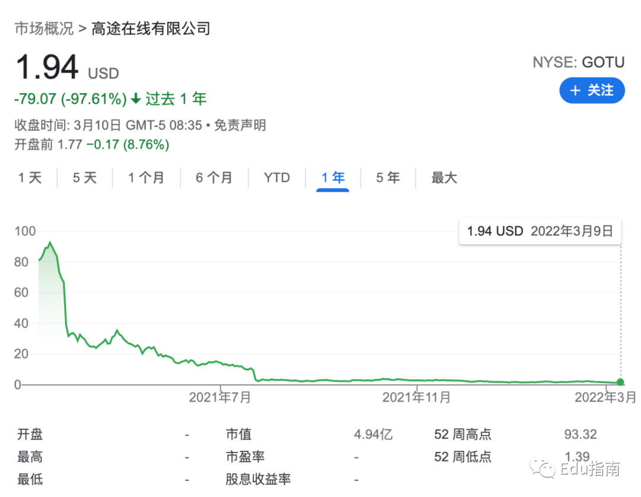Click the green endpoint dot on chart

[621, 383]
